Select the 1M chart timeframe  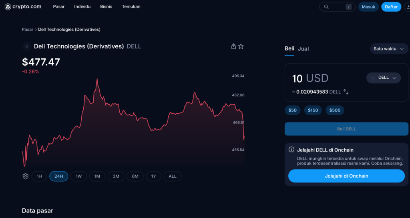(x=97, y=176)
